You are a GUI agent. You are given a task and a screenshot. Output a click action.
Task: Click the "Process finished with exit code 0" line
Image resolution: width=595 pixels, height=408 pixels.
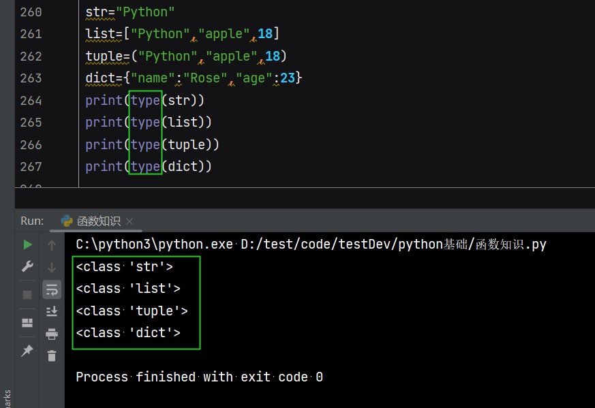(199, 377)
